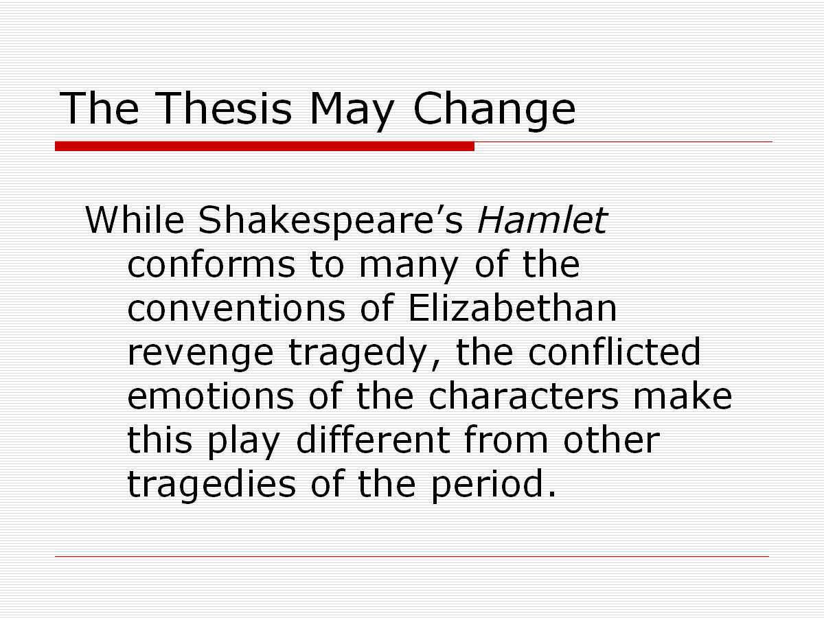Image resolution: width=824 pixels, height=618 pixels.
Task: Click the thick red bar under the title
Action: pyautogui.click(x=264, y=146)
